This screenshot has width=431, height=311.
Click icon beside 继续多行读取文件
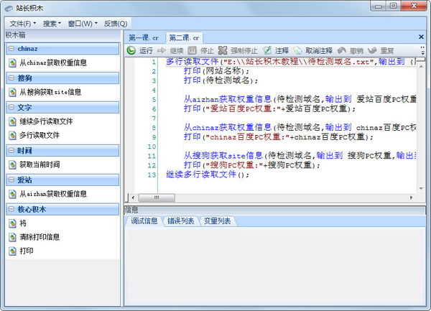12,121
